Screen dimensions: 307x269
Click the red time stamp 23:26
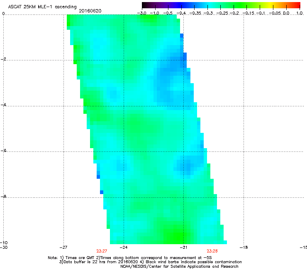(212, 251)
